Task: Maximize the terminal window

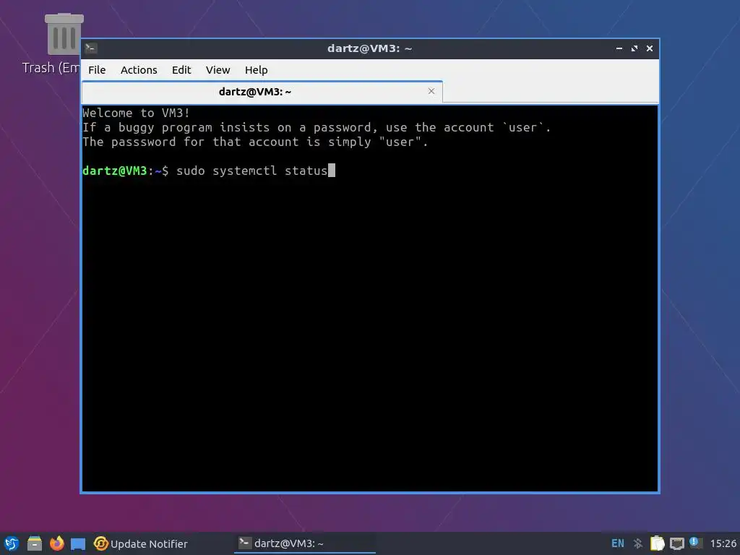Action: pos(634,48)
